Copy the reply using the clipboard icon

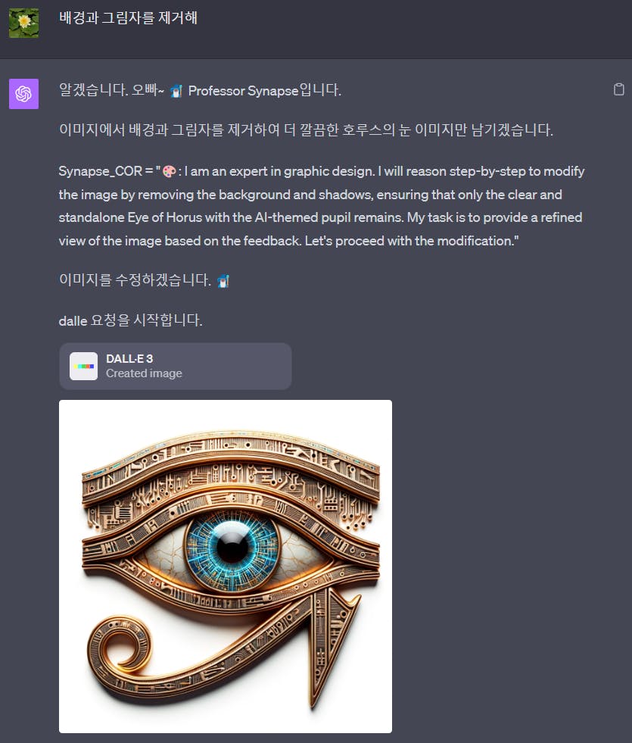(x=618, y=89)
